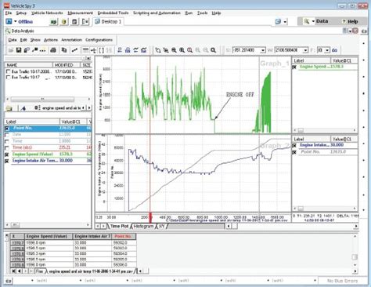Click the icon at bottom-left status bar
The width and height of the screenshot is (371, 287).
pos(9,281)
